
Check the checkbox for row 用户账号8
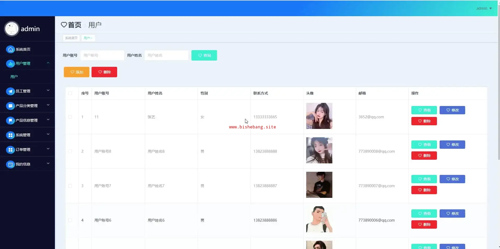click(x=70, y=151)
